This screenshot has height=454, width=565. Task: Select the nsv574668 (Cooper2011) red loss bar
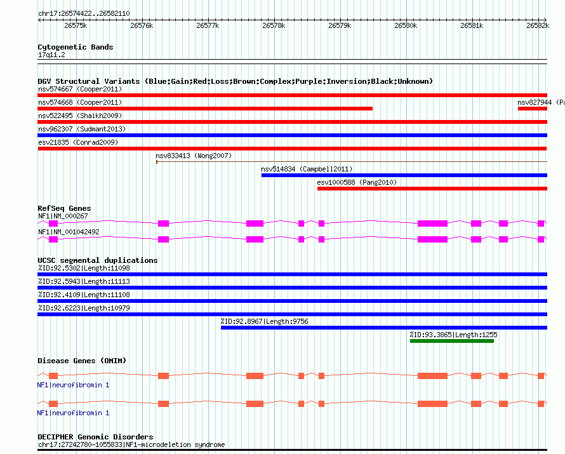205,109
